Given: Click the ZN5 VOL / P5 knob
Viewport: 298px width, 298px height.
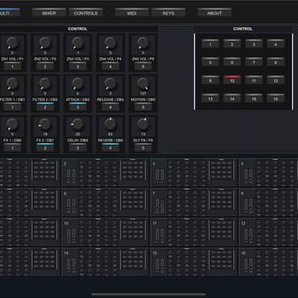Looking at the screenshot, I should click(x=143, y=42).
